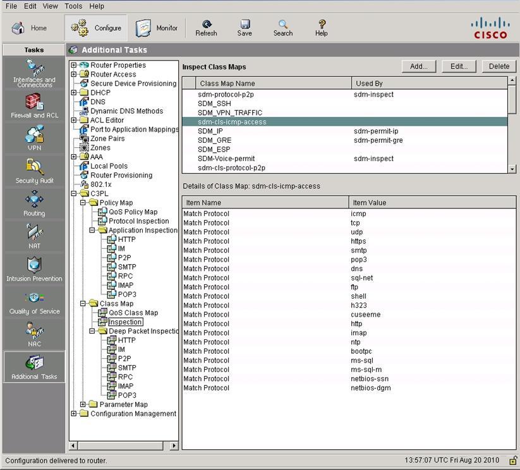This screenshot has height=470, width=520.
Task: Click the class map list scroll-down arrow
Action: point(512,169)
